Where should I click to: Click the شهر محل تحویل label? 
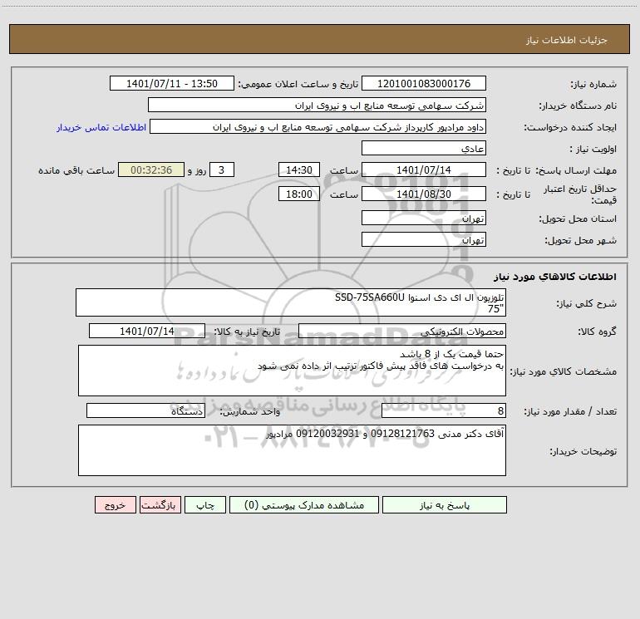pyautogui.click(x=581, y=241)
